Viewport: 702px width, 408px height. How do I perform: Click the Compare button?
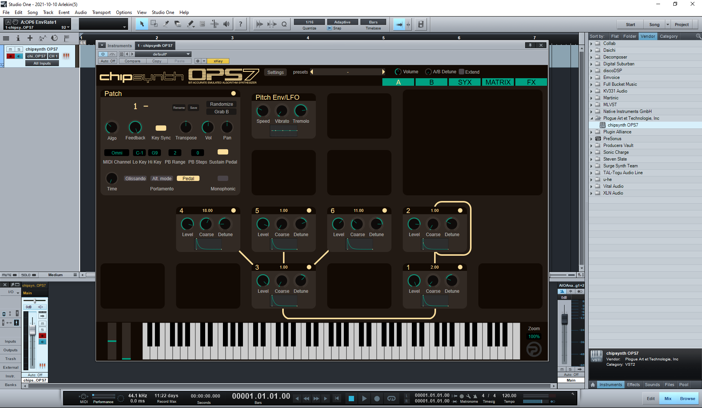click(133, 61)
